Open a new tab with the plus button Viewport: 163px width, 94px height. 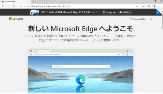[33, 2]
